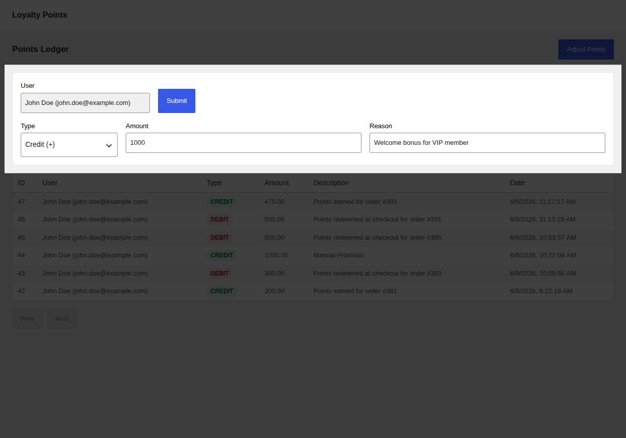Click the ID column header
The image size is (626, 438).
click(21, 183)
